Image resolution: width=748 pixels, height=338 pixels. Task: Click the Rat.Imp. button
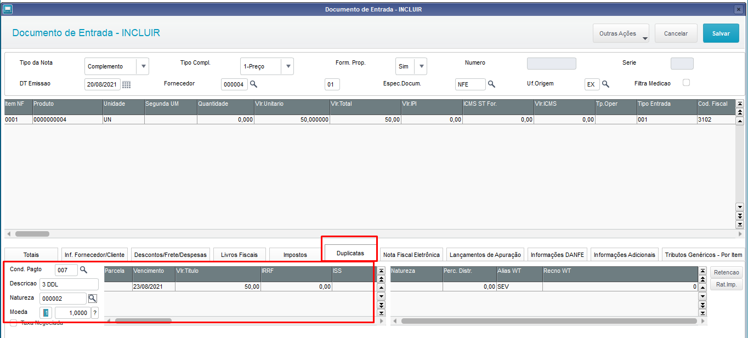pos(727,284)
